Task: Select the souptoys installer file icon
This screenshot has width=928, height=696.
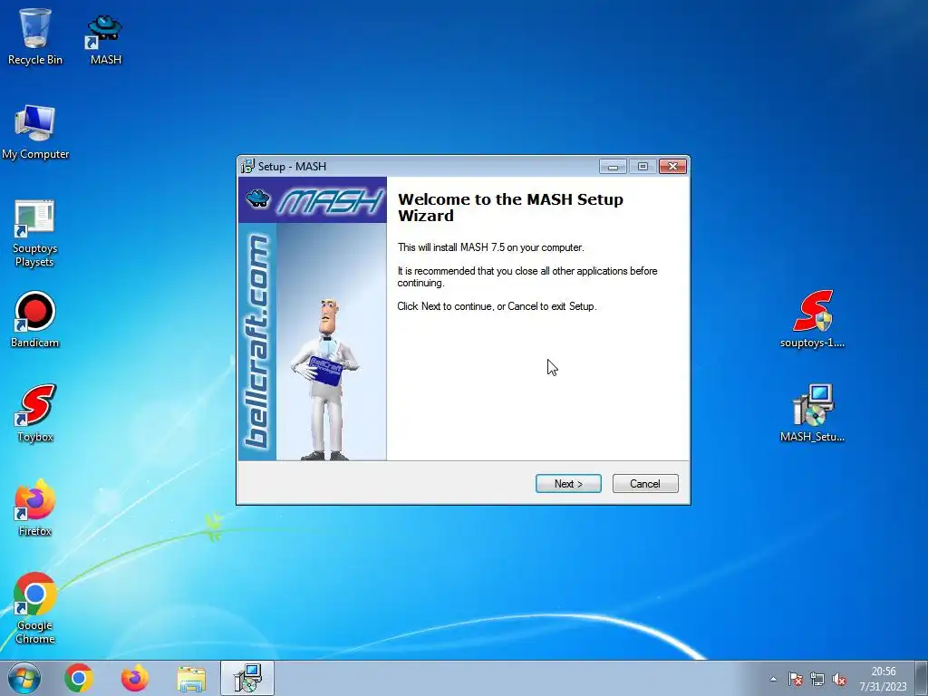Action: pyautogui.click(x=812, y=318)
